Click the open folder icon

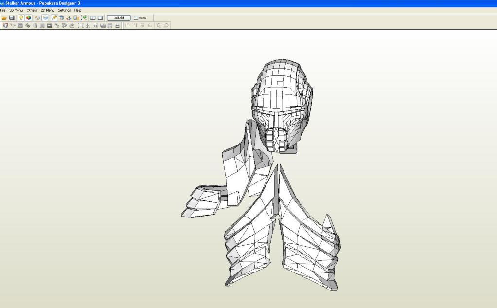point(4,18)
